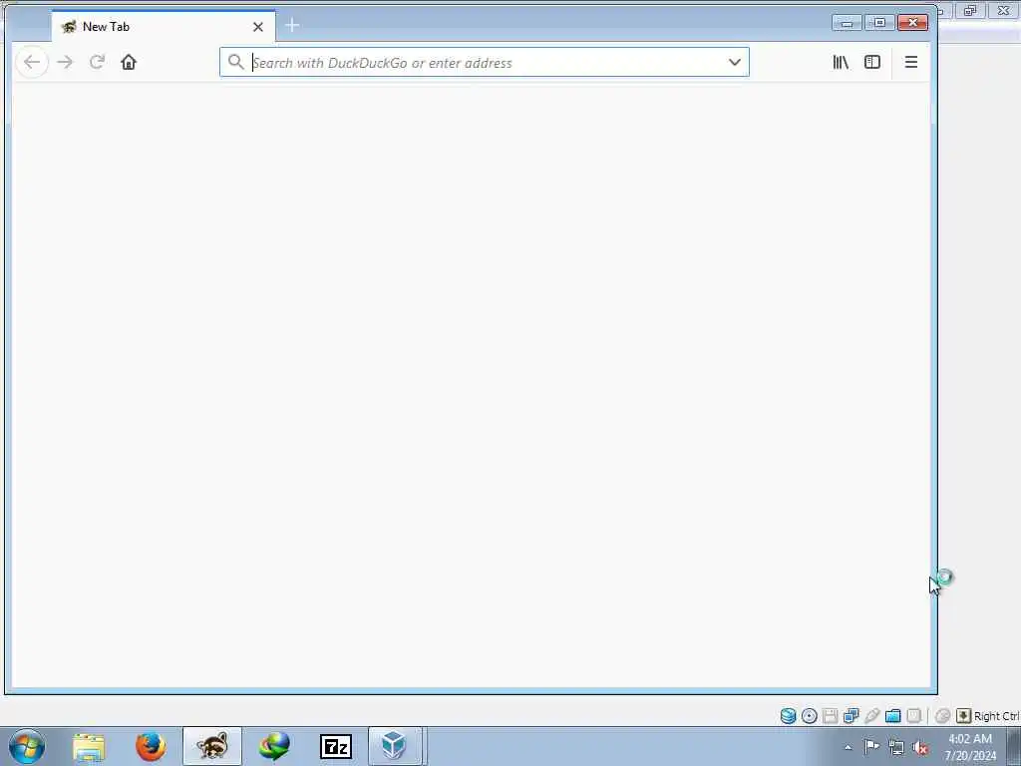Viewport: 1021px width, 766px height.
Task: Minimize the browser window
Action: pyautogui.click(x=847, y=23)
